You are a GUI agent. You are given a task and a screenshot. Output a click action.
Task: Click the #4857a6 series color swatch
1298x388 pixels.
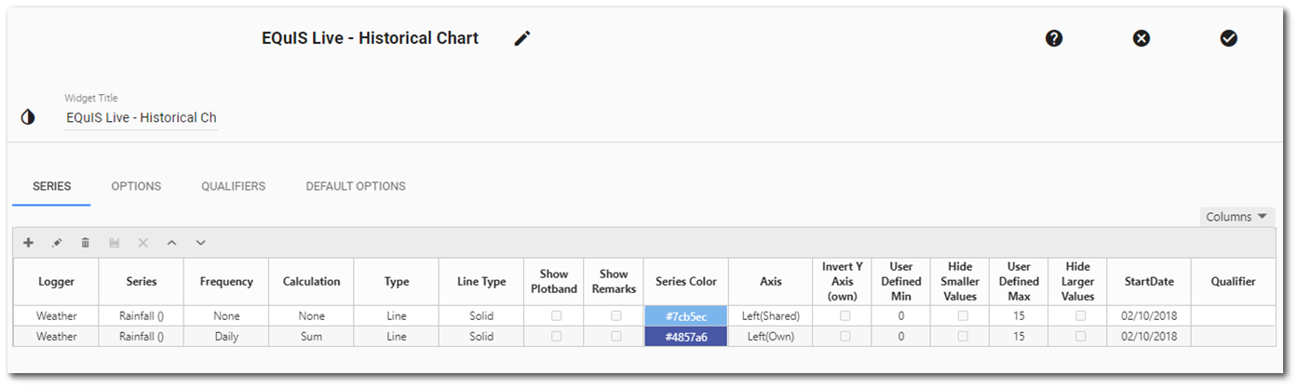click(686, 336)
